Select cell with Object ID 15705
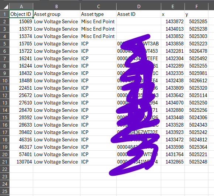 [21, 44]
